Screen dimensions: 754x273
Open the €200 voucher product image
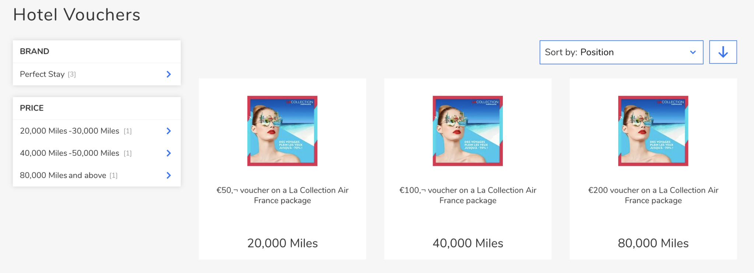click(x=653, y=131)
